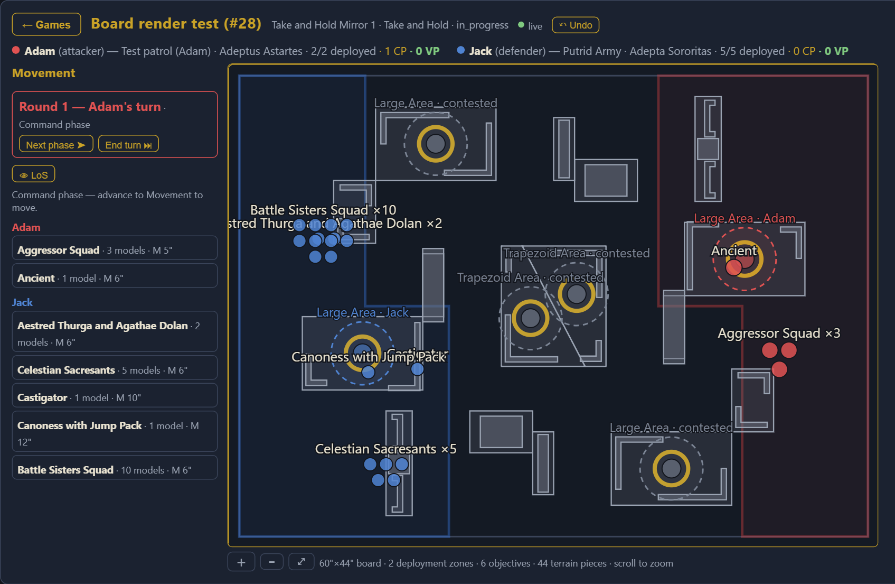Select Canoness with Jump Pack entry

click(115, 433)
